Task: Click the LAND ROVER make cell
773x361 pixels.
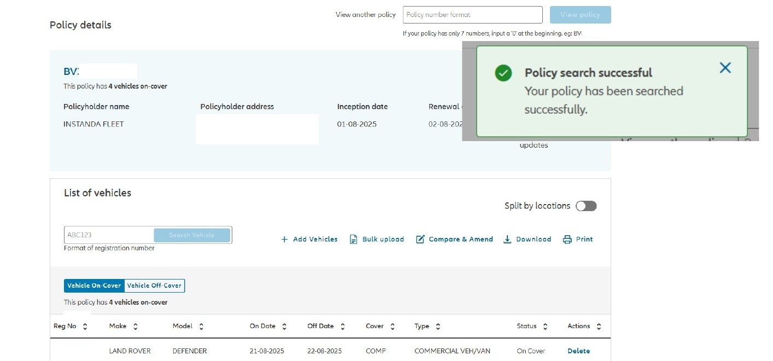Action: (x=130, y=351)
